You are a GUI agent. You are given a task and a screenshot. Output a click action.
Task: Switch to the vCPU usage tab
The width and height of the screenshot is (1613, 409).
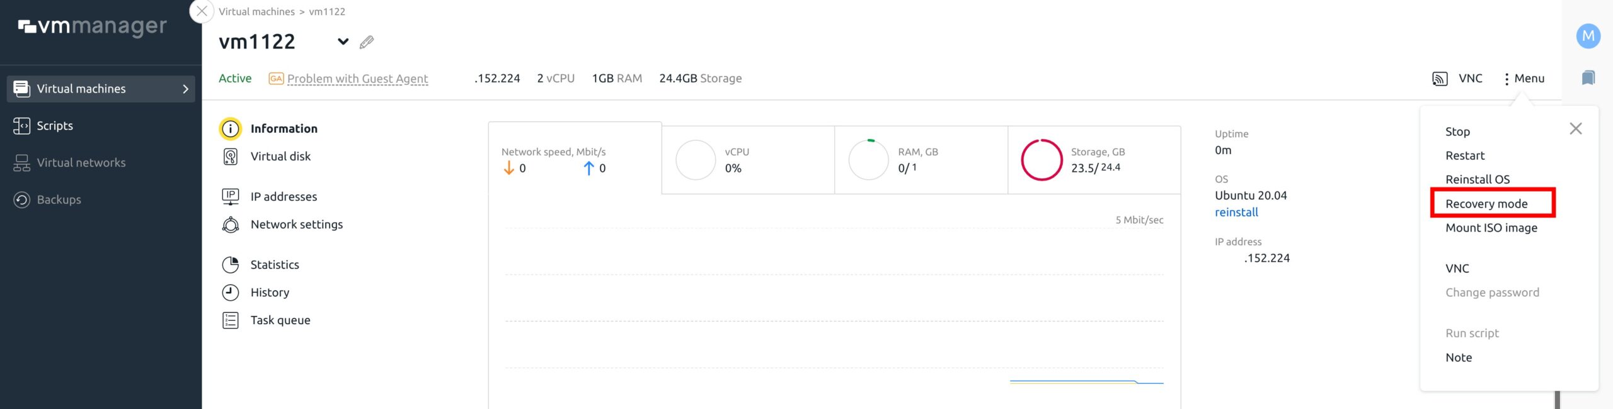click(748, 160)
